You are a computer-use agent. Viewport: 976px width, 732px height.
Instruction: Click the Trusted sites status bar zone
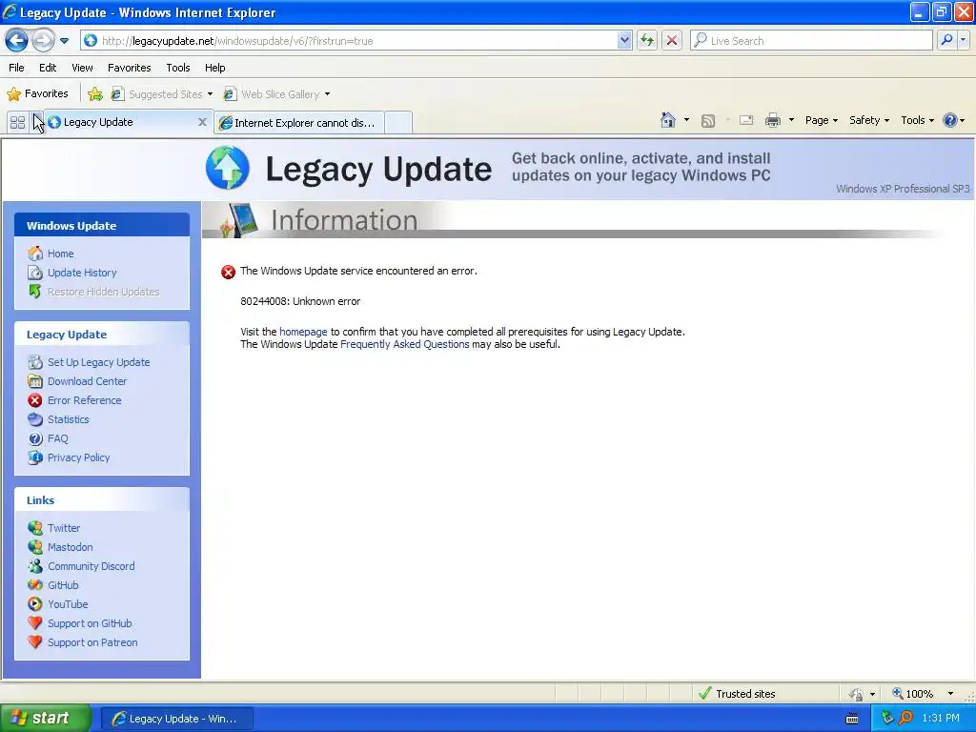tap(738, 694)
